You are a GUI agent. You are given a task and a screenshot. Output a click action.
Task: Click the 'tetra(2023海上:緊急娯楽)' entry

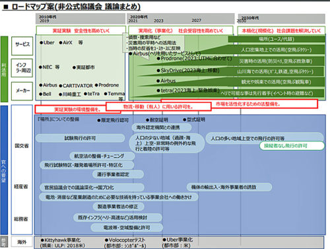click(x=188, y=90)
